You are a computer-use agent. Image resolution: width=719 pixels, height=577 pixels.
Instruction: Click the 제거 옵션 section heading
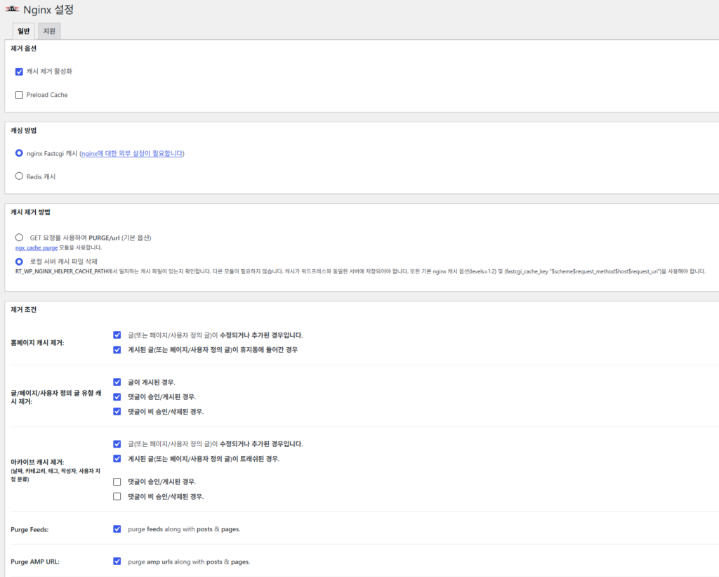[23, 48]
